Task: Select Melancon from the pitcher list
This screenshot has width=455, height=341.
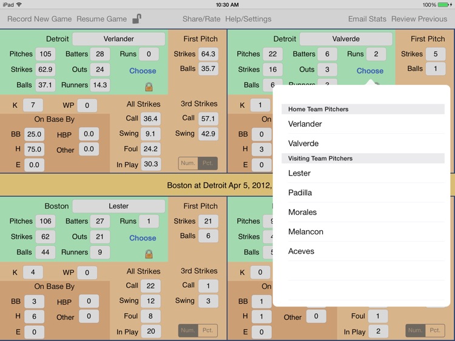Action: [x=363, y=232]
